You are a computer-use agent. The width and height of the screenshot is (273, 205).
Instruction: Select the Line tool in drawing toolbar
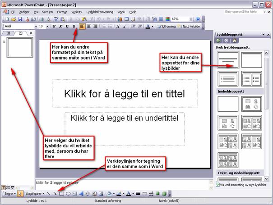pyautogui.click(x=49, y=194)
